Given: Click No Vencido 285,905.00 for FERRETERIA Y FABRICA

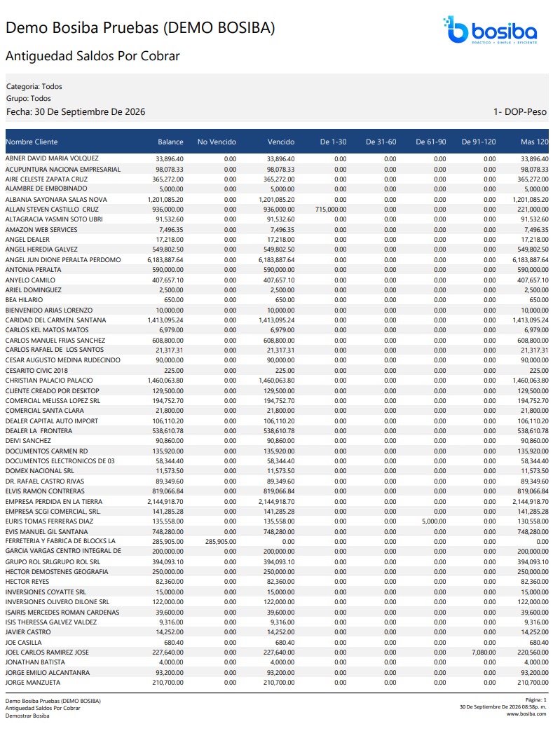Looking at the screenshot, I should click(221, 542).
